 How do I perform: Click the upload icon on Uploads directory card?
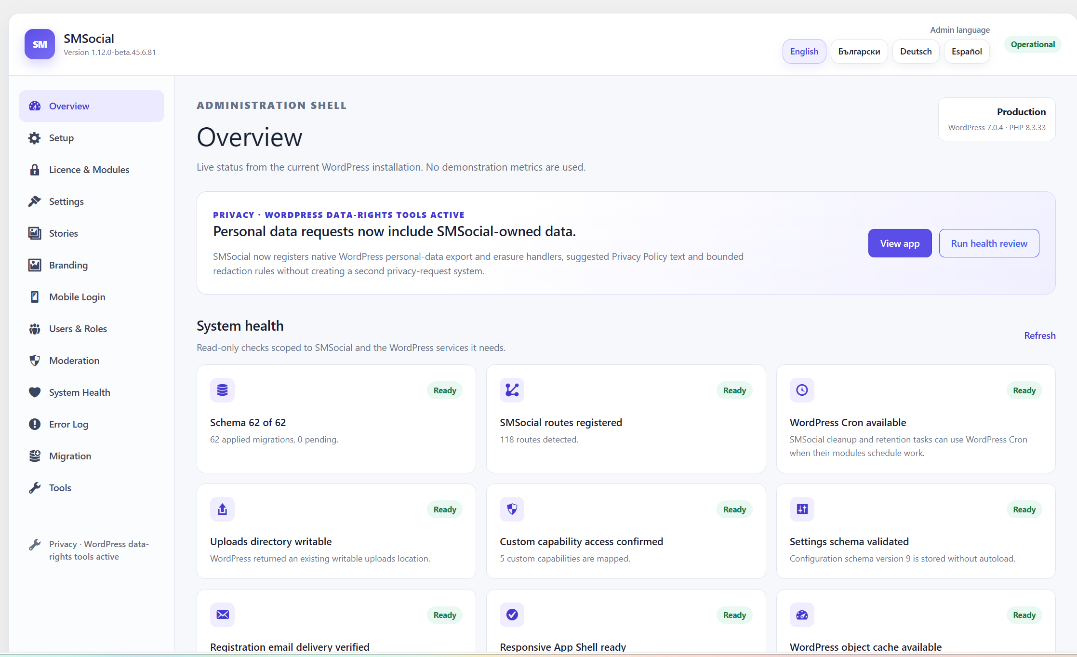222,509
